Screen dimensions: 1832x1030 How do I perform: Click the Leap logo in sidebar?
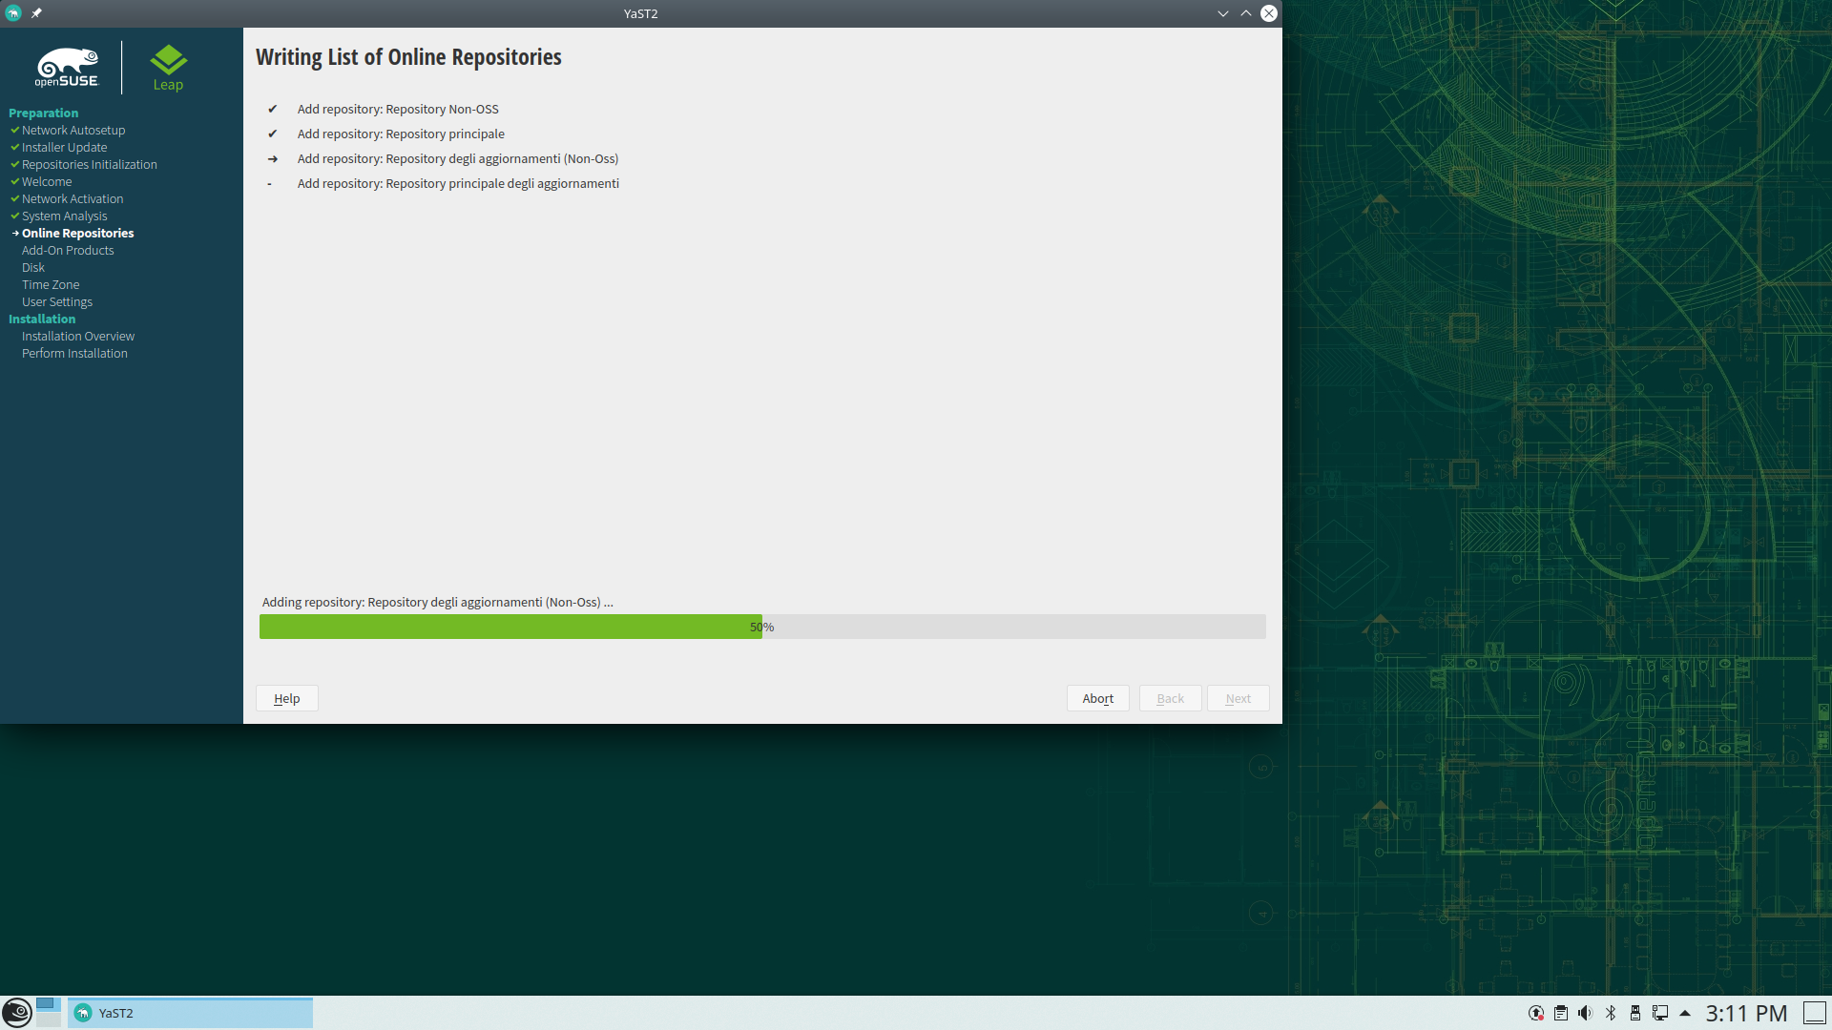(x=168, y=68)
